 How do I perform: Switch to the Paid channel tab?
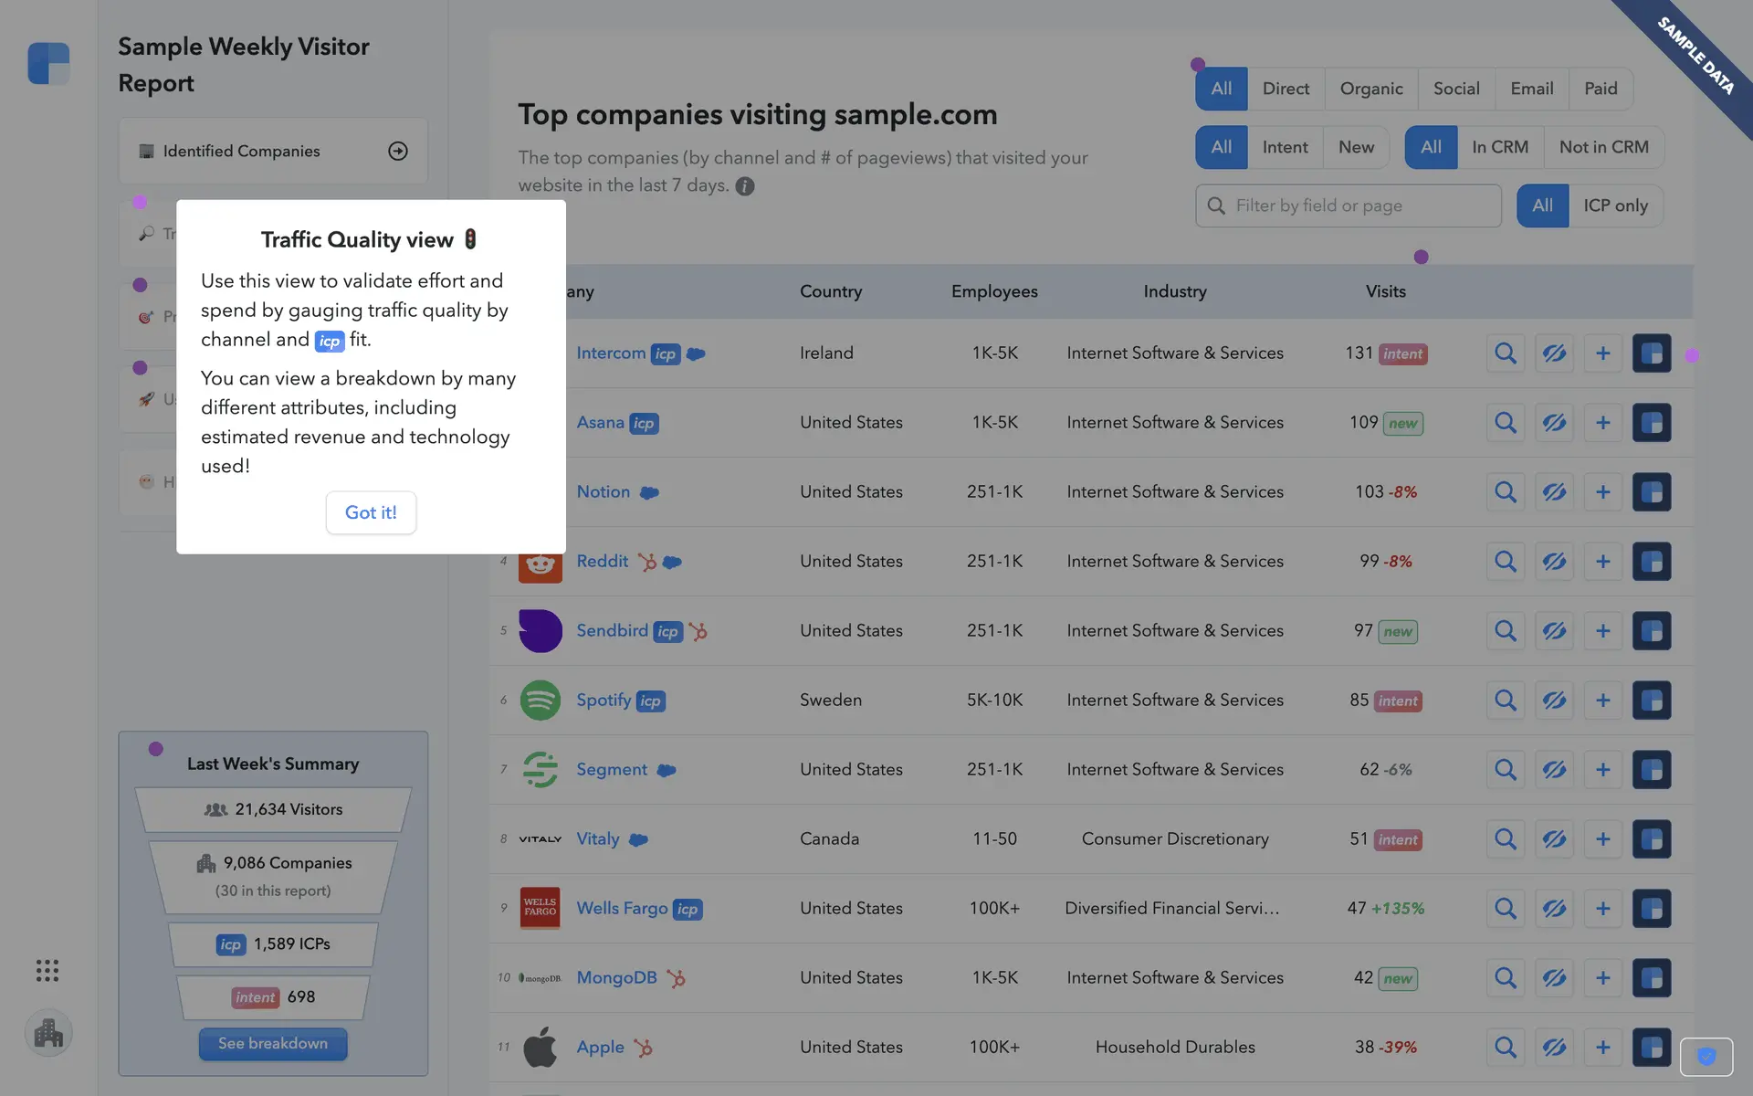click(x=1601, y=89)
